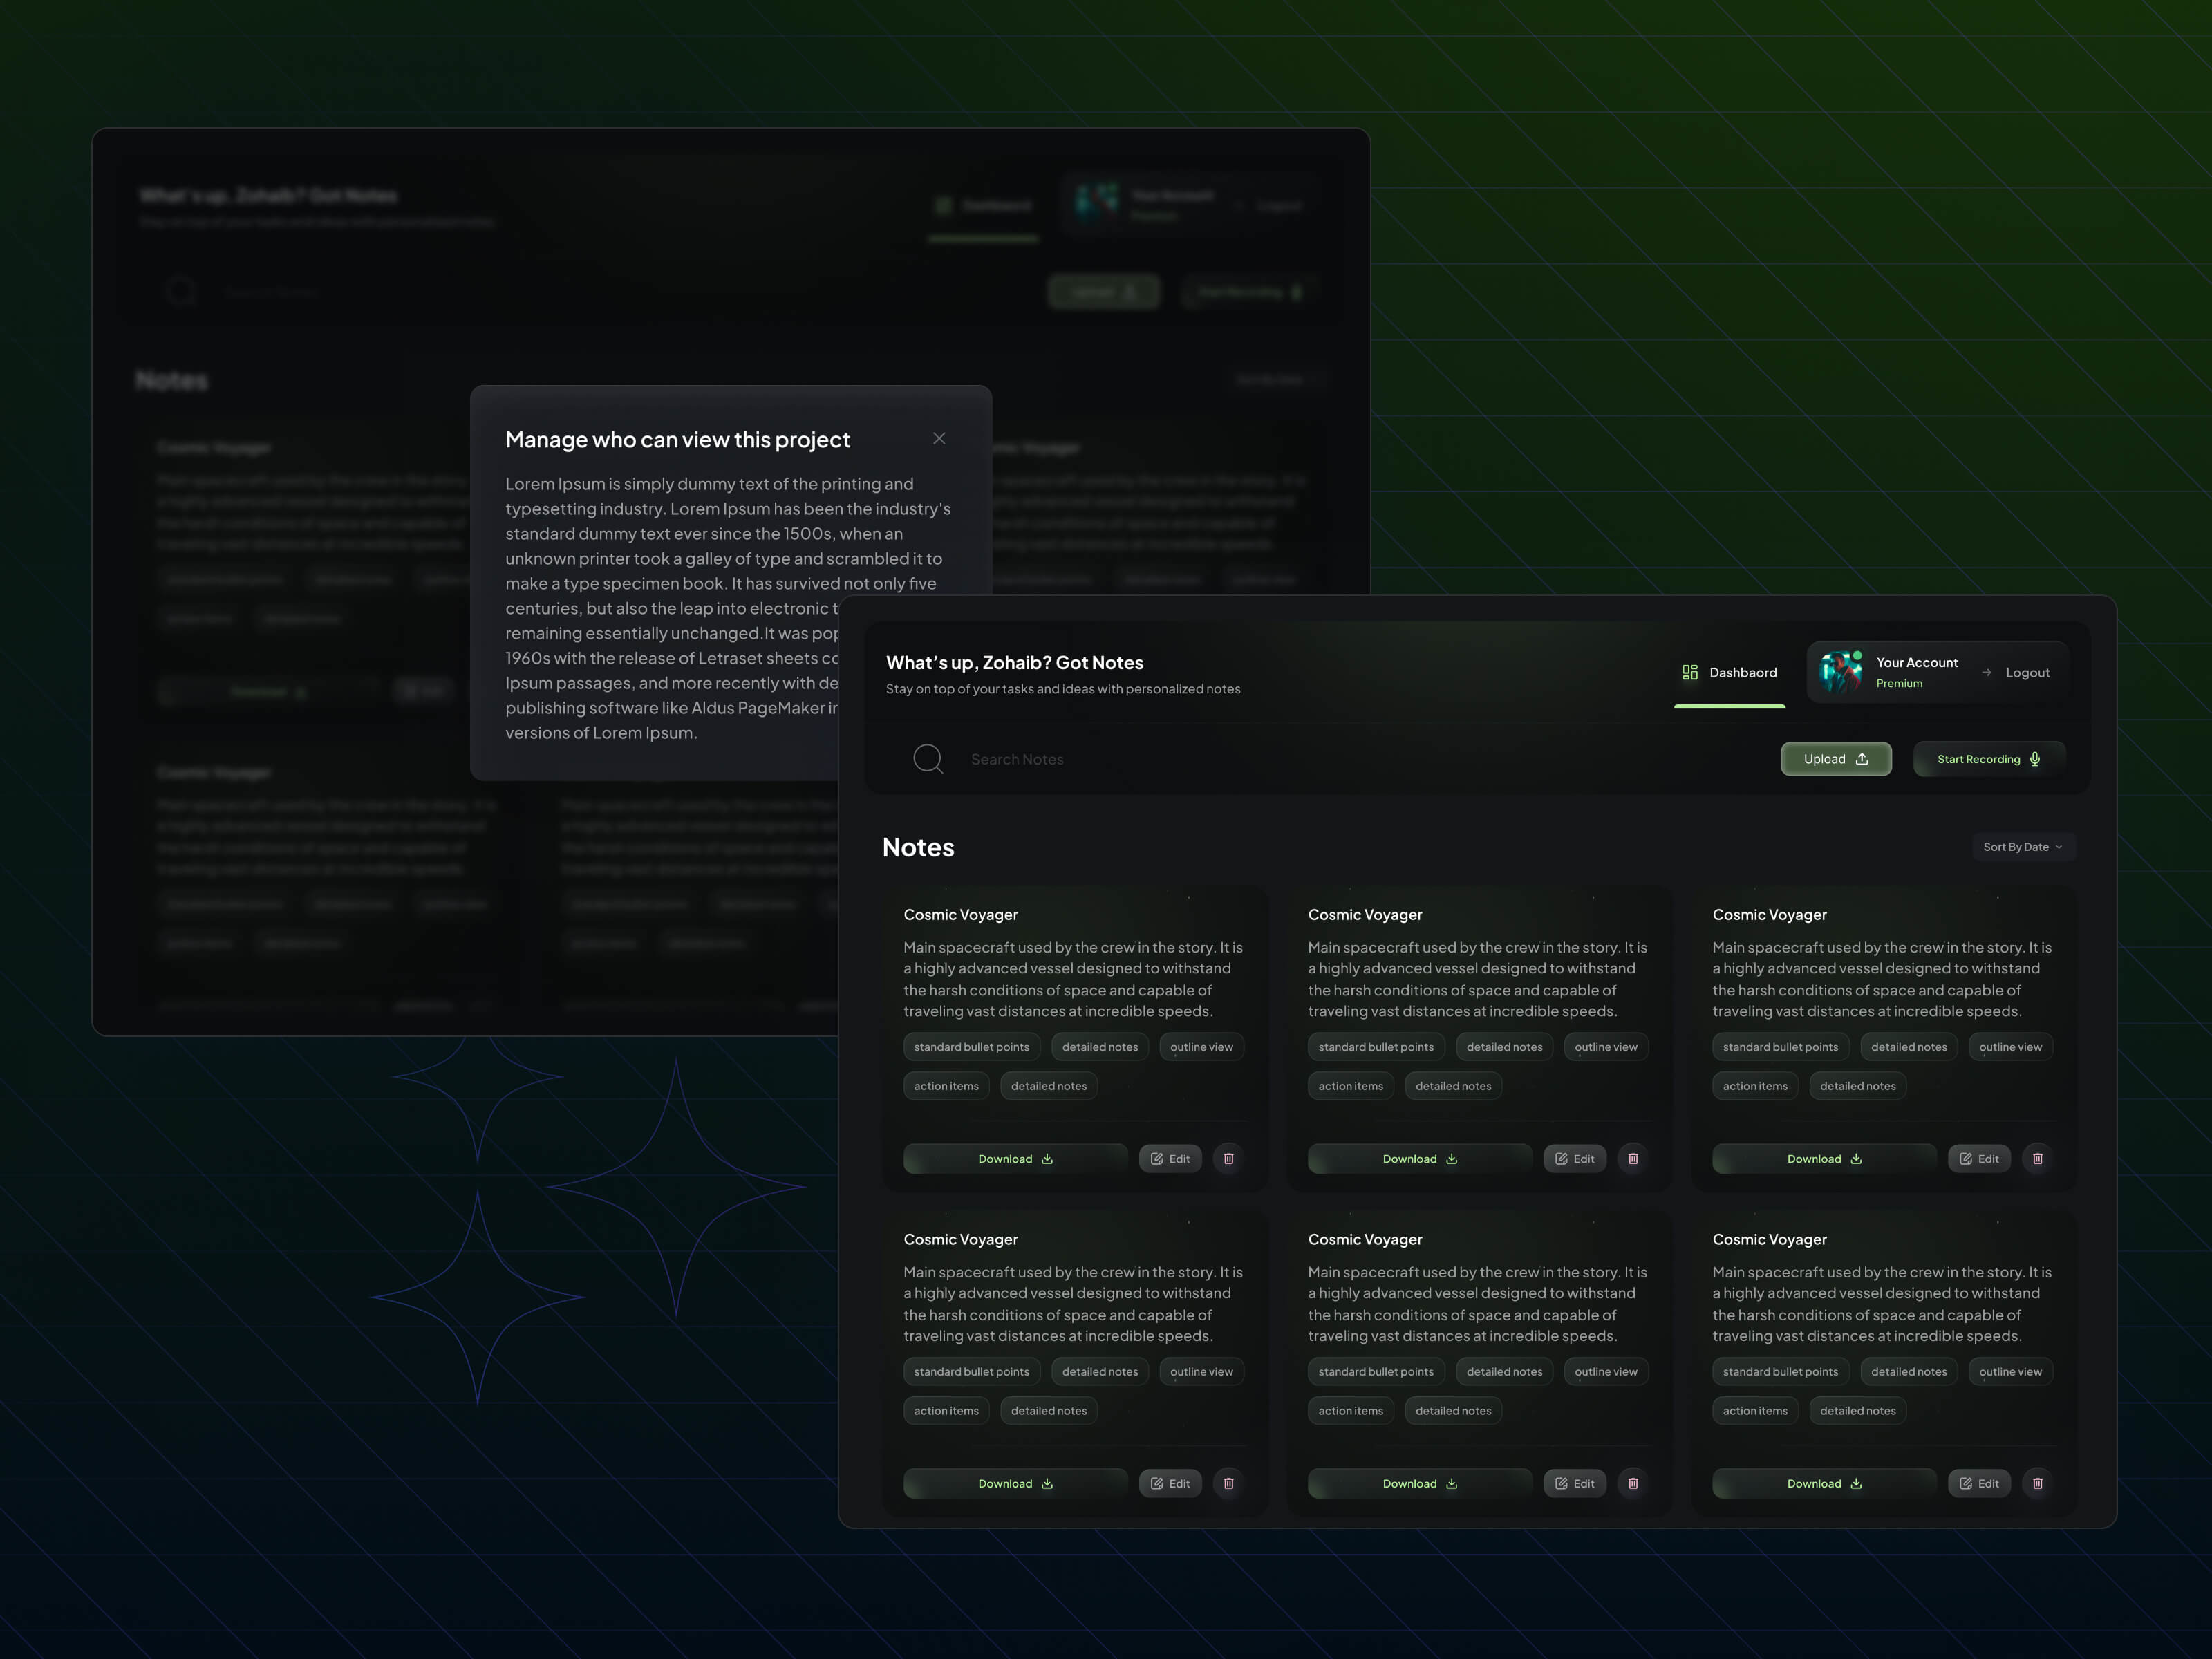Download the bottom-middle Cosmic Voyager note
The width and height of the screenshot is (2212, 1659).
point(1420,1483)
